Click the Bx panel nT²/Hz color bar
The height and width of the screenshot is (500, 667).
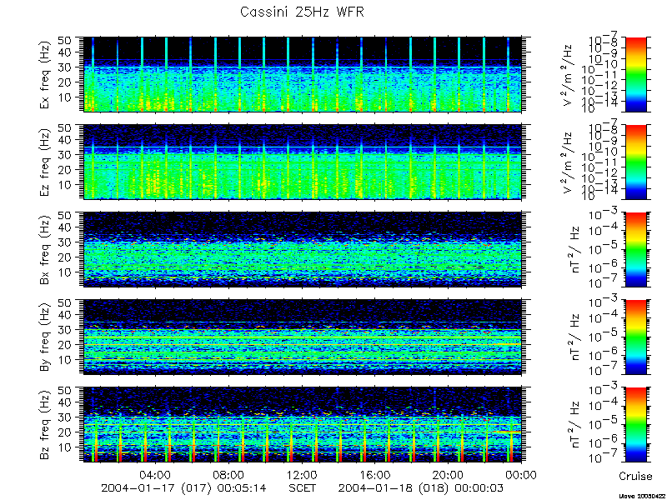coord(635,249)
